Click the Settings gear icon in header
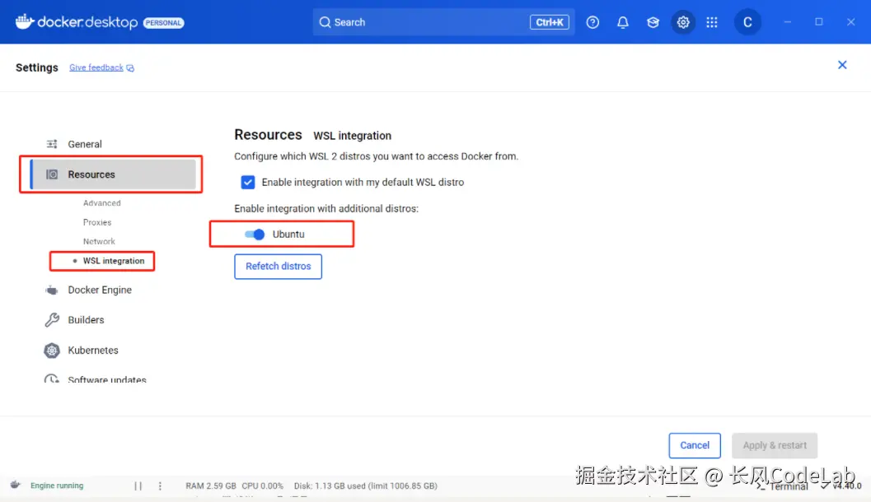The image size is (871, 502). point(682,22)
